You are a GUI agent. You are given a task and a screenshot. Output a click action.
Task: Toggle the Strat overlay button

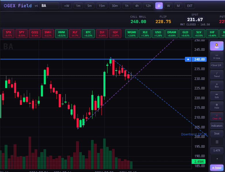pos(217,134)
